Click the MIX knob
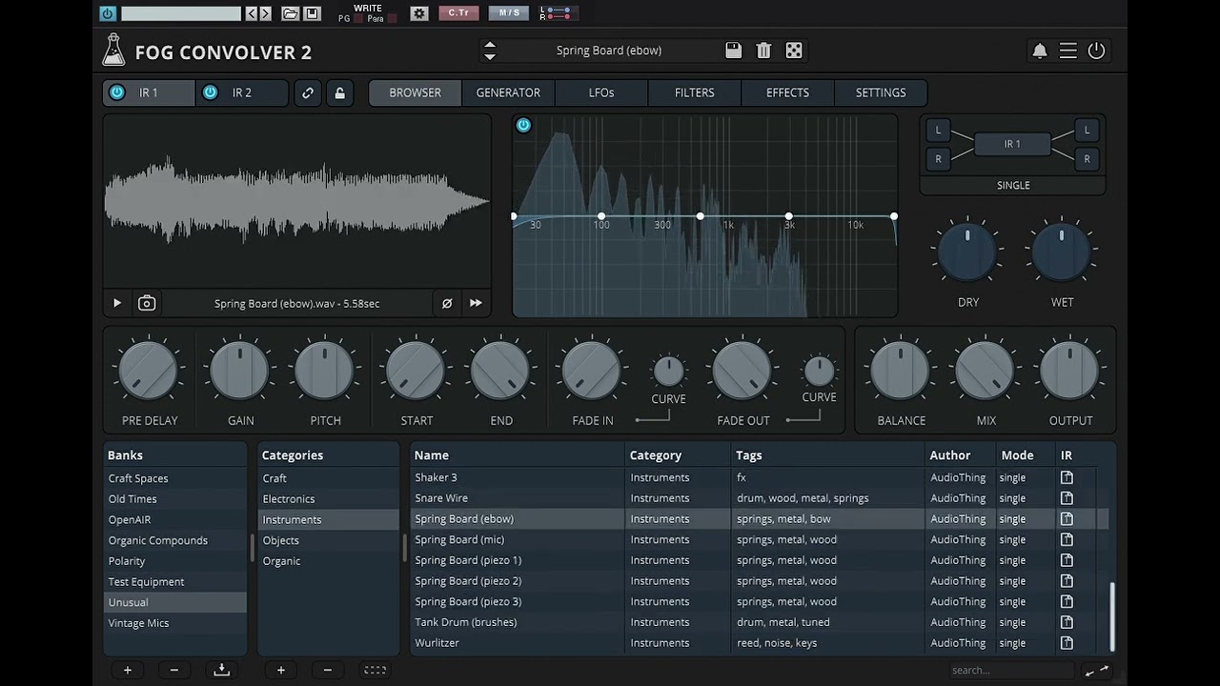The height and width of the screenshot is (686, 1220). [x=986, y=371]
